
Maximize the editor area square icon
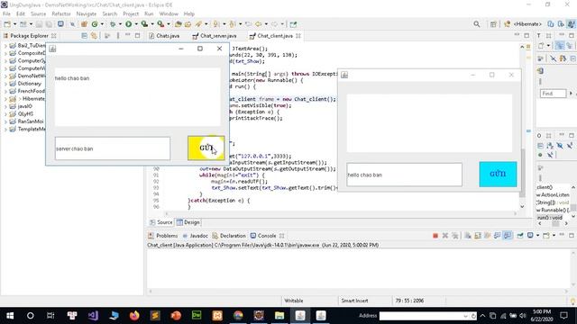[527, 35]
